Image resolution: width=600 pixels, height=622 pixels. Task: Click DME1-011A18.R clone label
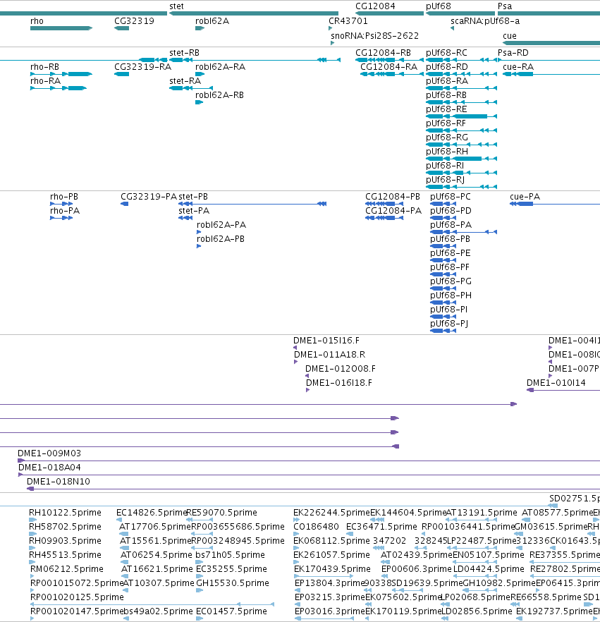(x=329, y=355)
